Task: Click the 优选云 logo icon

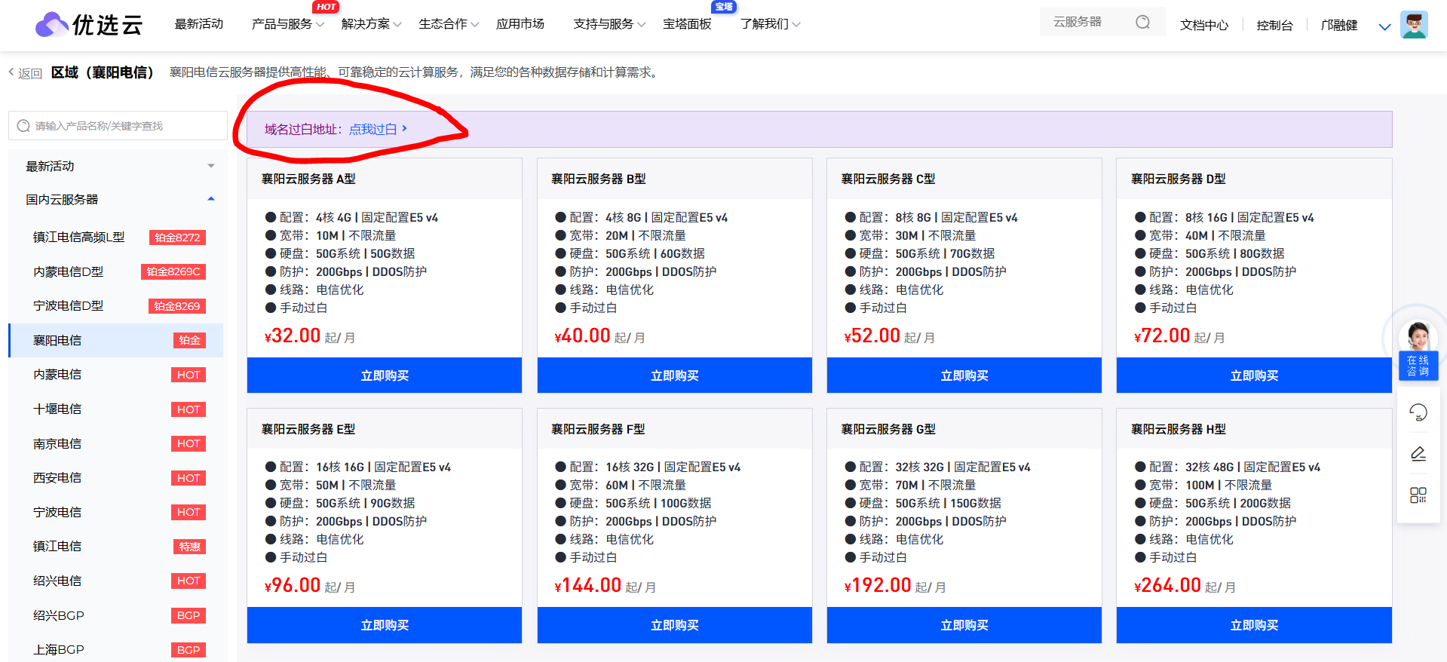Action: click(51, 25)
